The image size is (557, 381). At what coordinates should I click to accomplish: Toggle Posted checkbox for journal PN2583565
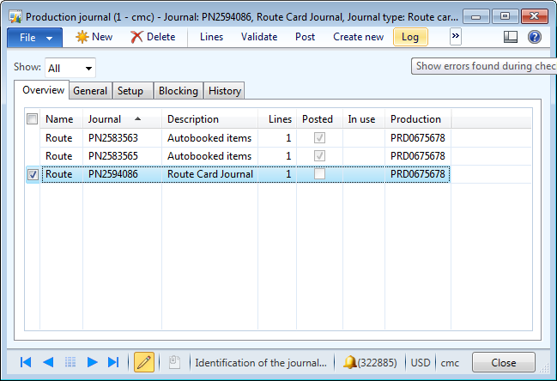pyautogui.click(x=319, y=155)
